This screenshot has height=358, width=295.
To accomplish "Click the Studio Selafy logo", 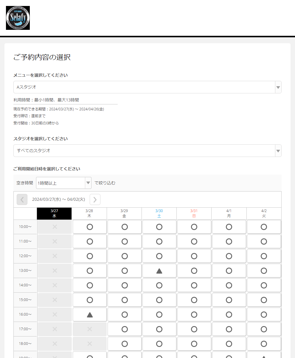I will (x=18, y=18).
